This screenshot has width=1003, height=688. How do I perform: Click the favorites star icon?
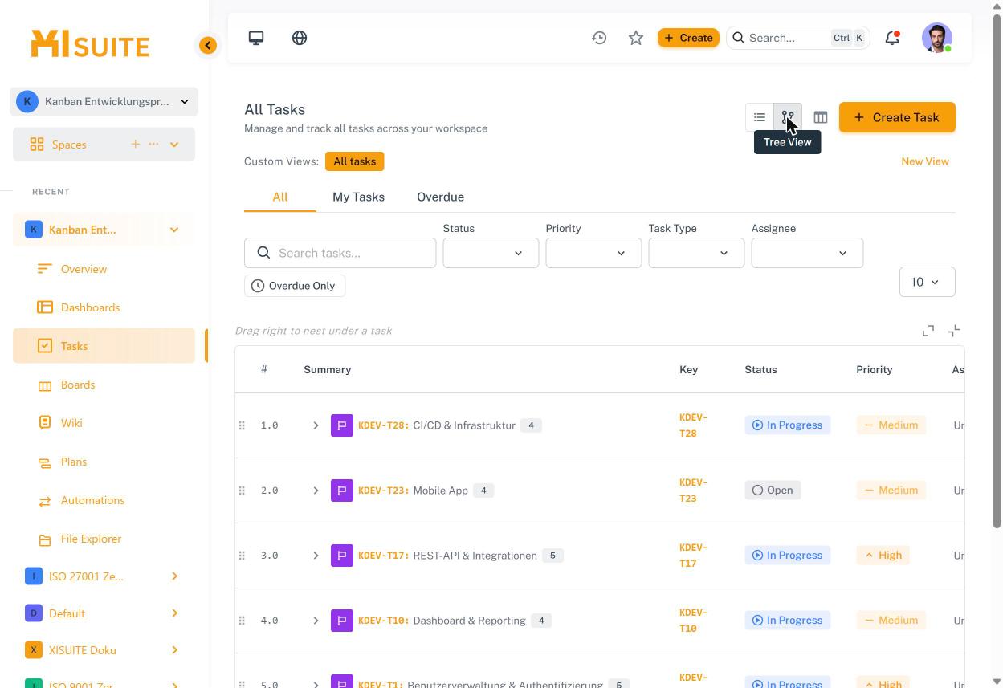(636, 38)
